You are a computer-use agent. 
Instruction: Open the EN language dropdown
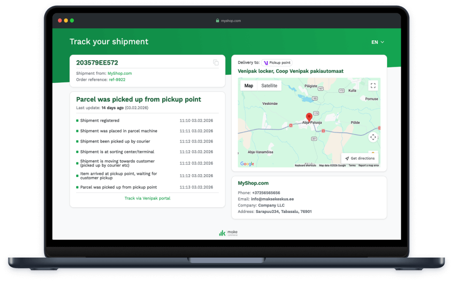click(x=377, y=42)
